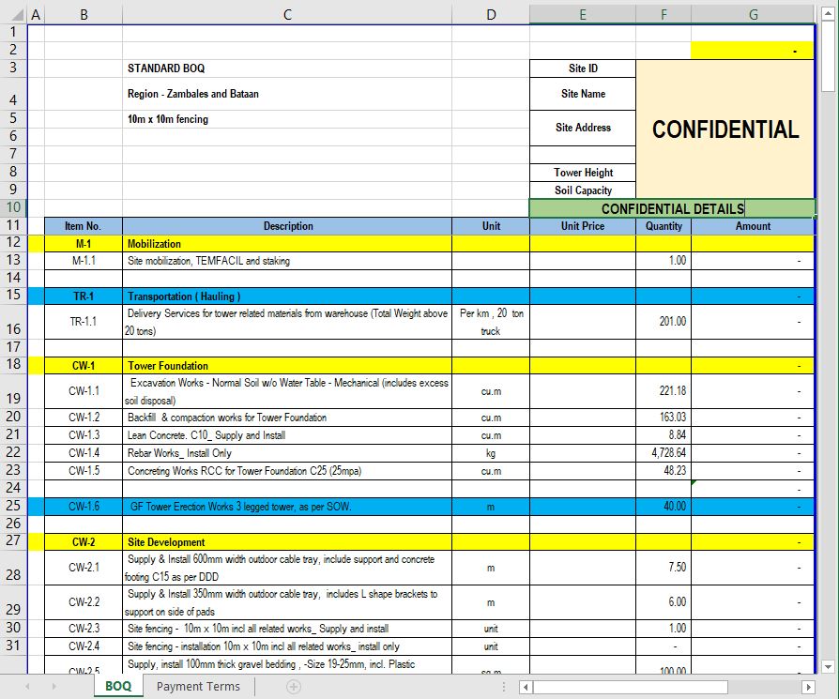Select row 10 header
This screenshot has height=699, width=839.
[13, 207]
